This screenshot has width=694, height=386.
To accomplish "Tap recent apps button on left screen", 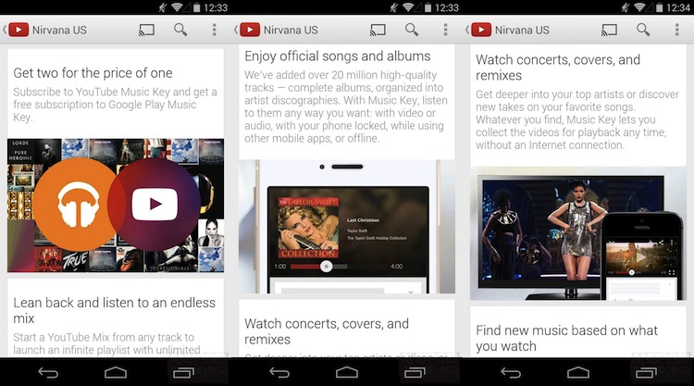I will tap(183, 373).
